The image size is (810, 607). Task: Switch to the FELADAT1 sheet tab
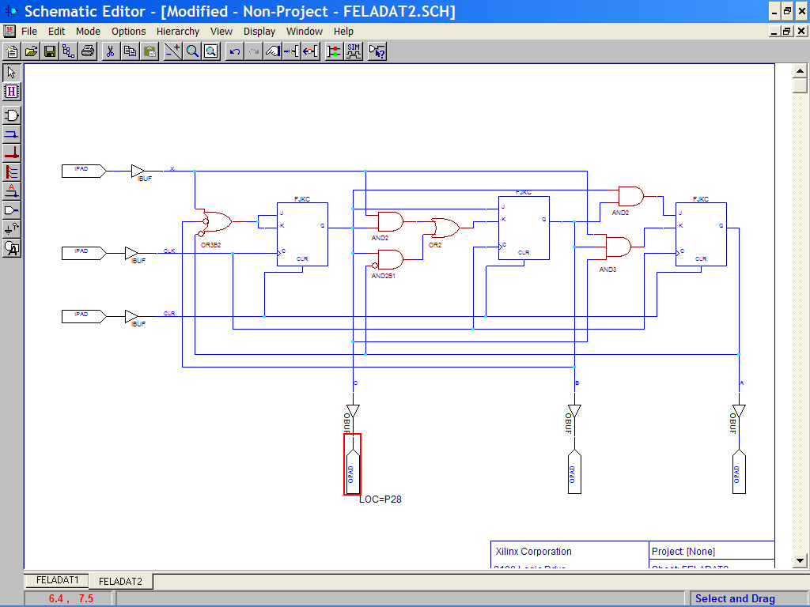[x=57, y=580]
